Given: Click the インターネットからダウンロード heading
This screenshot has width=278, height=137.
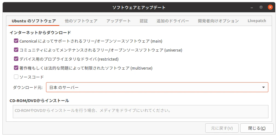Looking at the screenshot, I should [x=40, y=32].
